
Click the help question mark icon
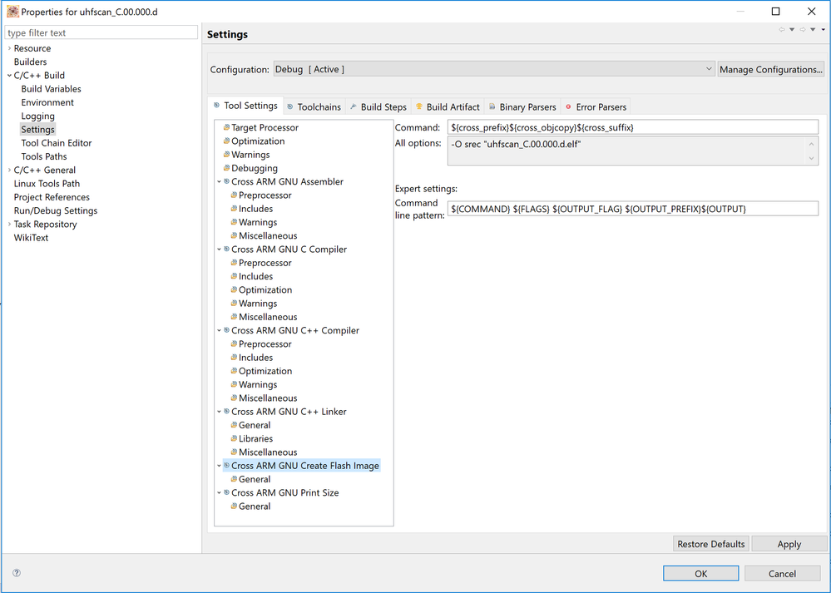(x=17, y=573)
